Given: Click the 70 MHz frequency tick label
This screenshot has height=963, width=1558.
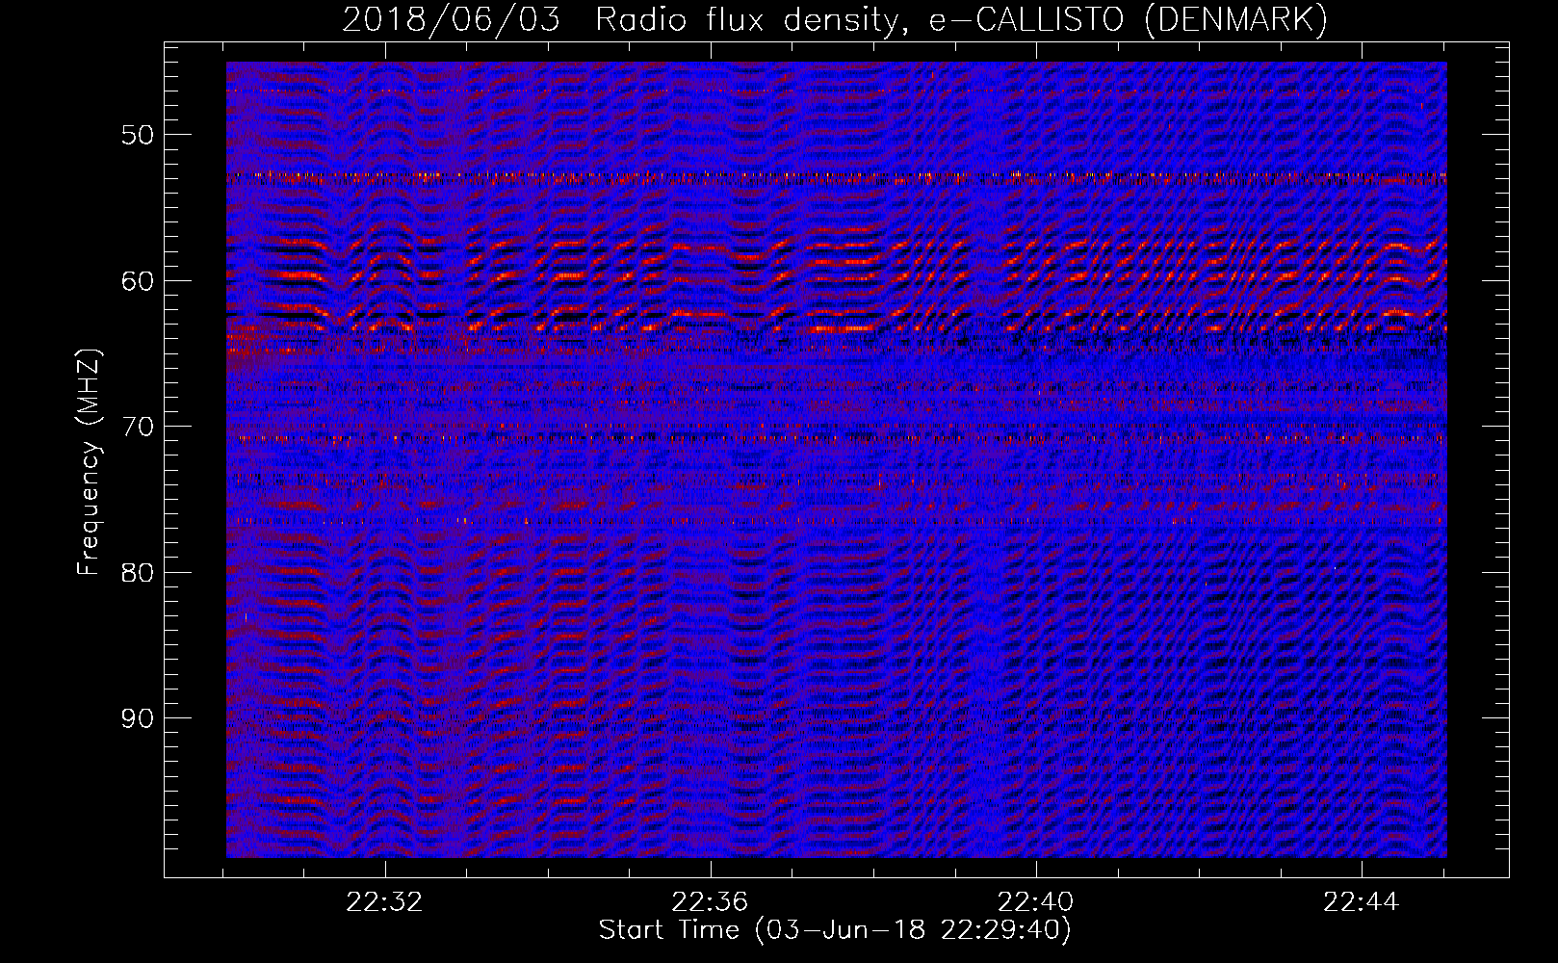Looking at the screenshot, I should 137,427.
